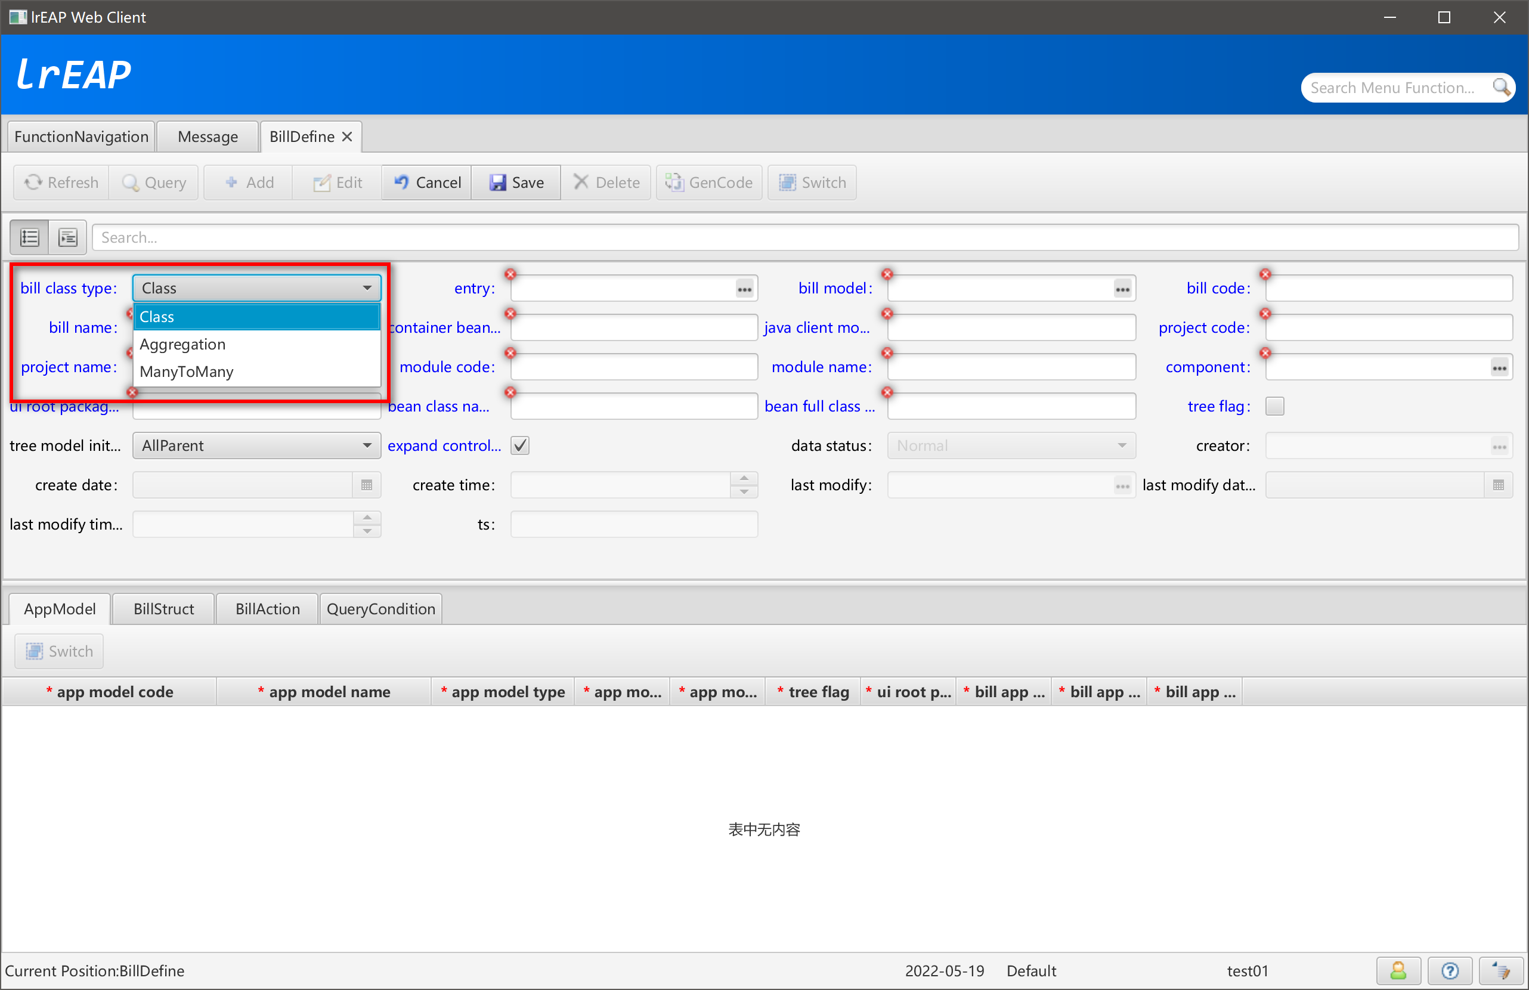Click the ts input field

[634, 525]
